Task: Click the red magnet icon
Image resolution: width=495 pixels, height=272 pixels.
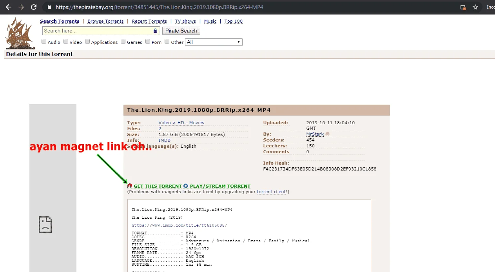Action: [130, 186]
